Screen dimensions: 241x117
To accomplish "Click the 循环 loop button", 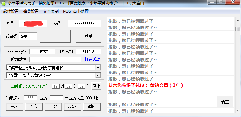I will pos(92,106).
